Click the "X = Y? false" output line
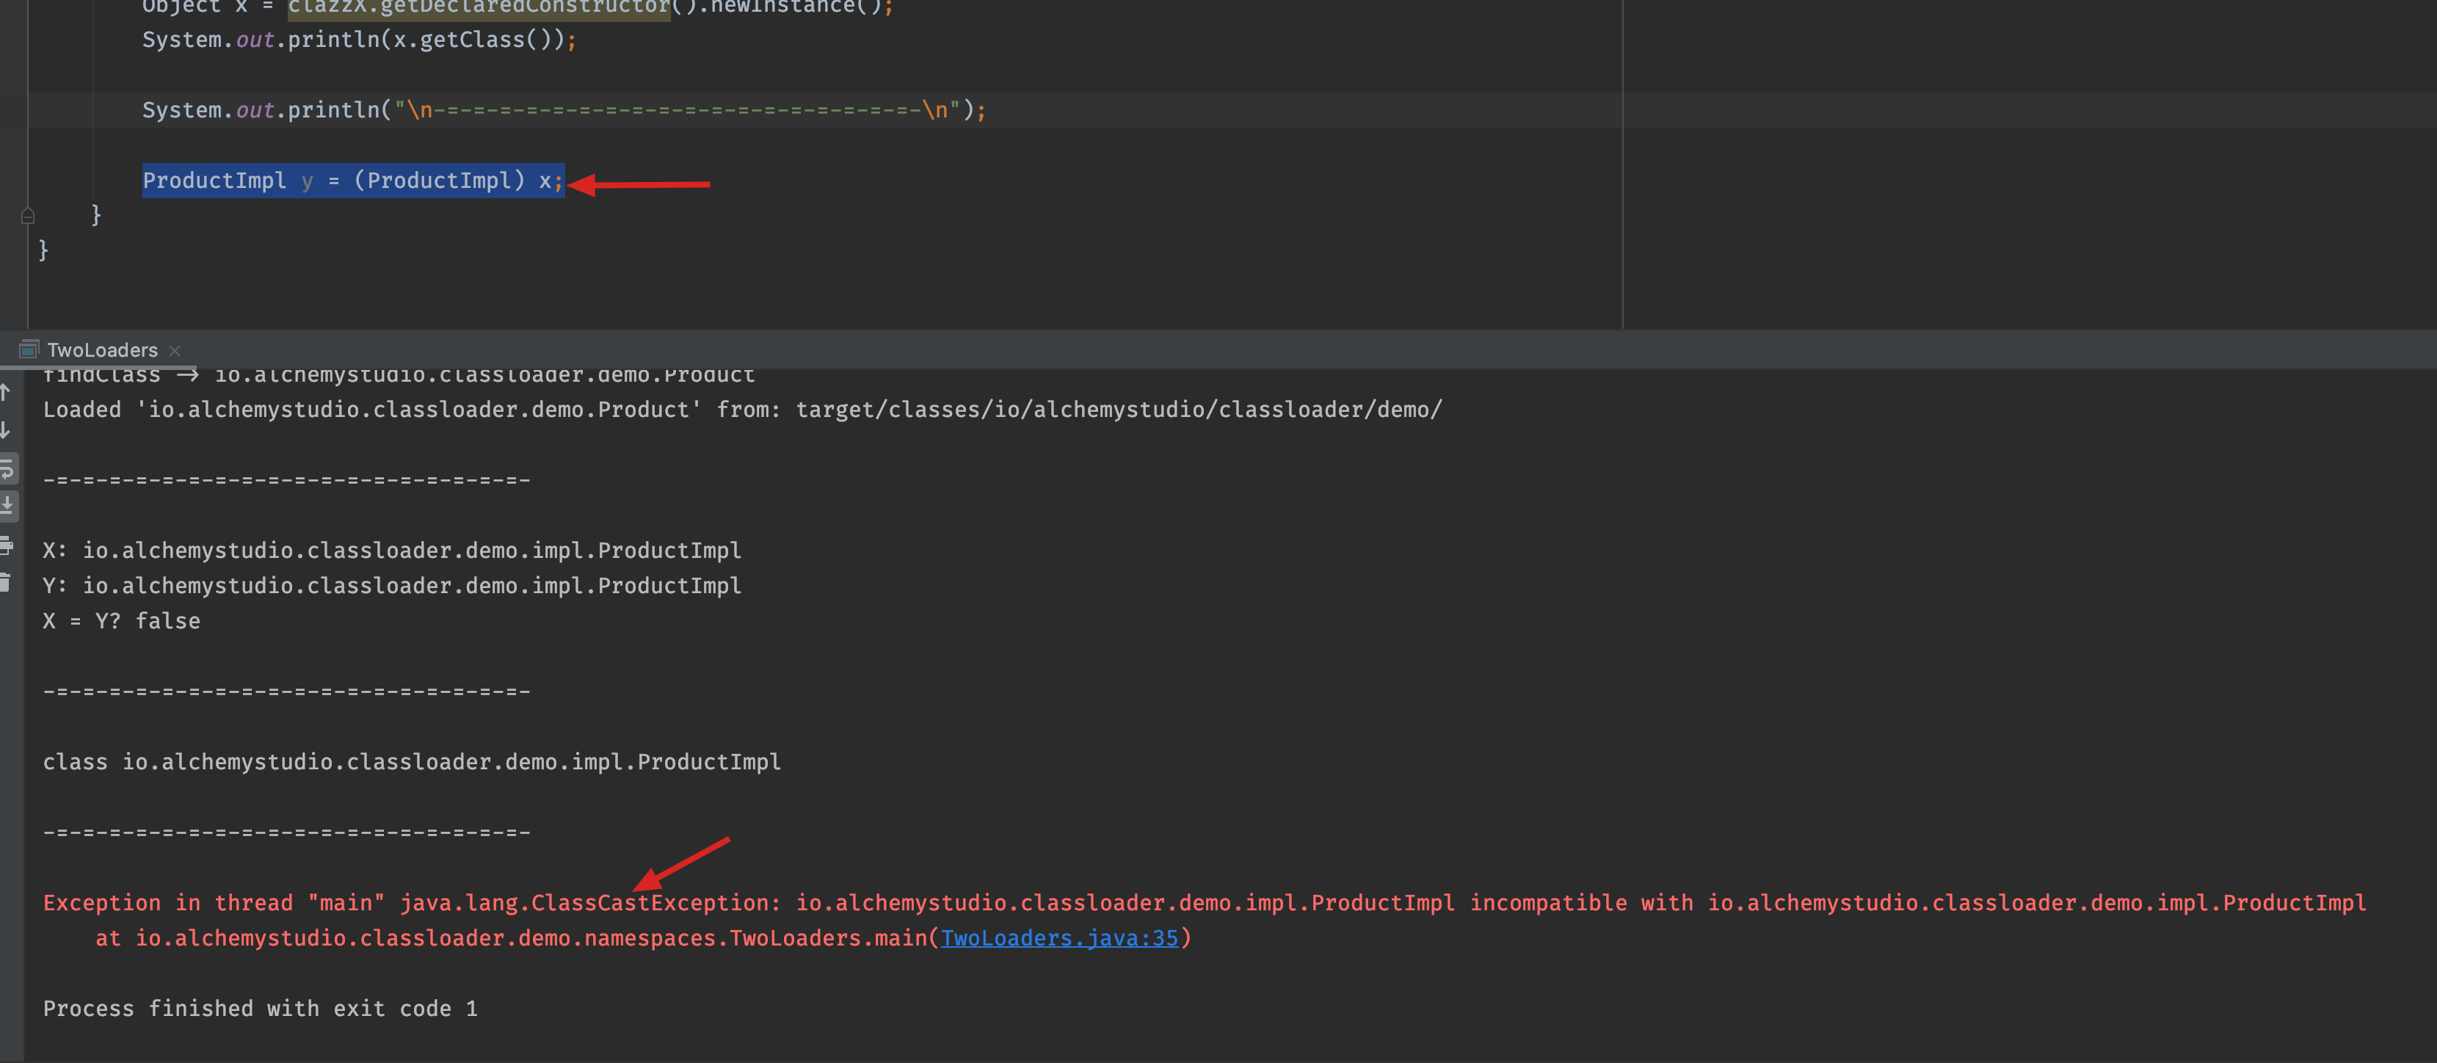Screen dimensions: 2437x1063 click(x=122, y=621)
